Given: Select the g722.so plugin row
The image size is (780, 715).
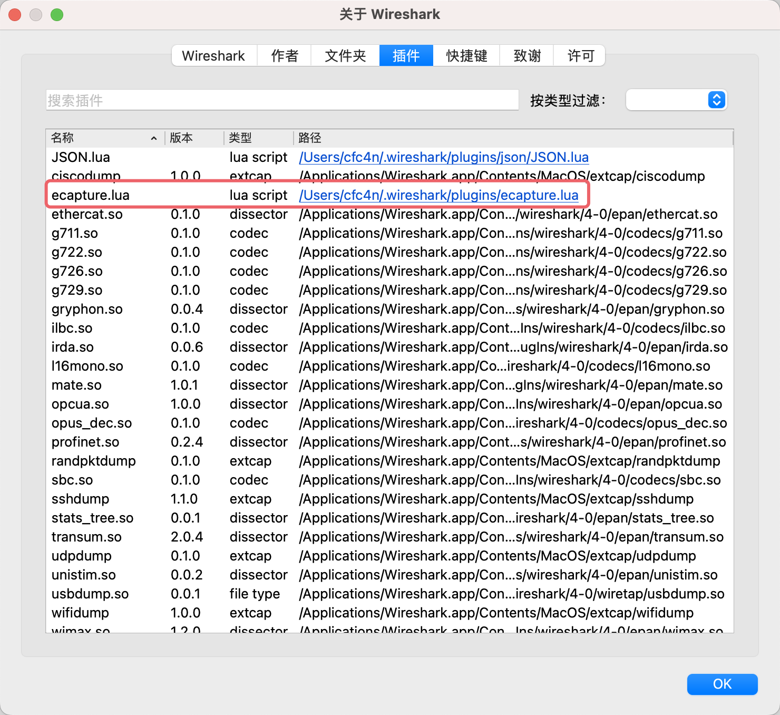Looking at the screenshot, I should click(x=389, y=252).
